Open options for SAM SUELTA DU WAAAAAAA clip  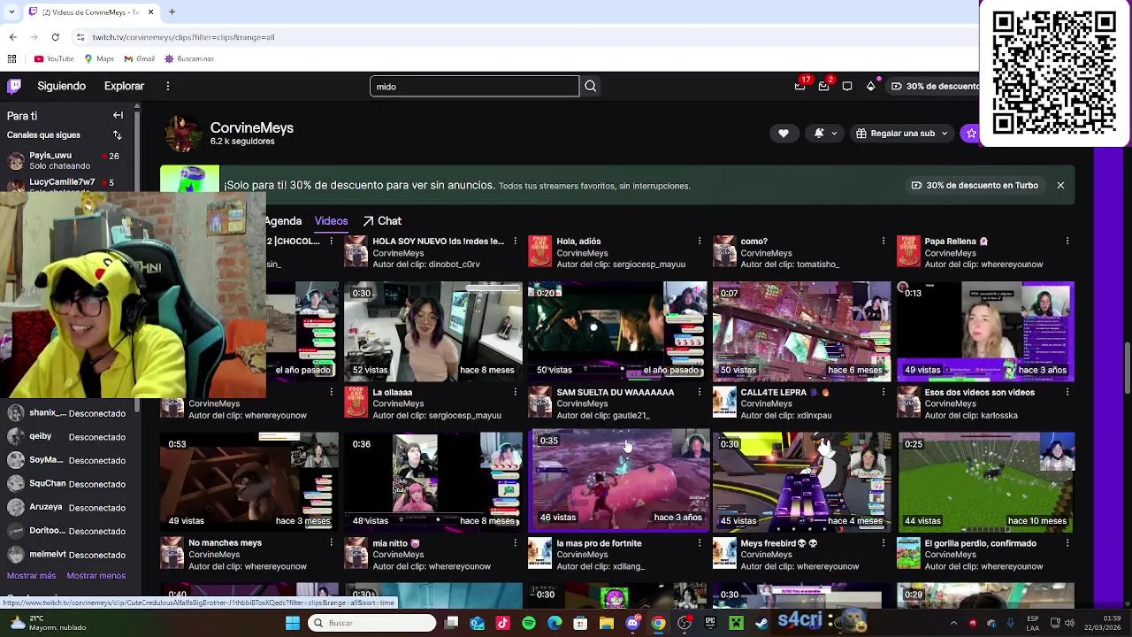699,392
